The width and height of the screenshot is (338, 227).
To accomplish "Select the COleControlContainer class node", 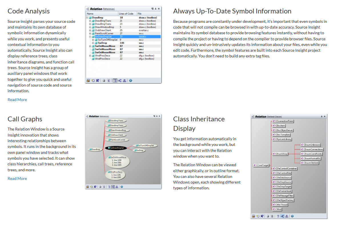I will (x=285, y=168).
